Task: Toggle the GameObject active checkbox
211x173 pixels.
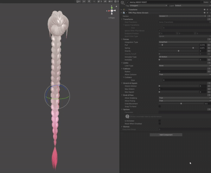Action: click(x=127, y=2)
